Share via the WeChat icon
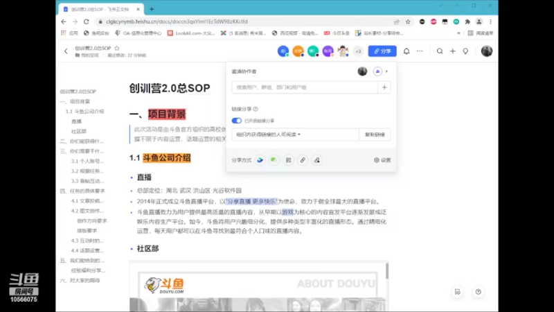The image size is (554, 312). pos(274,160)
